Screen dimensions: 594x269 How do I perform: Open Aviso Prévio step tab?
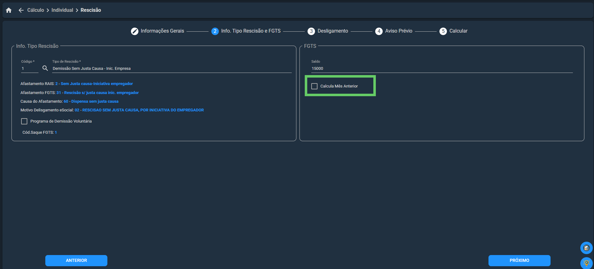(x=398, y=31)
